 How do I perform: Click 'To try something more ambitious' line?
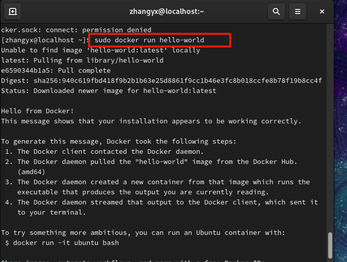[x=143, y=233]
